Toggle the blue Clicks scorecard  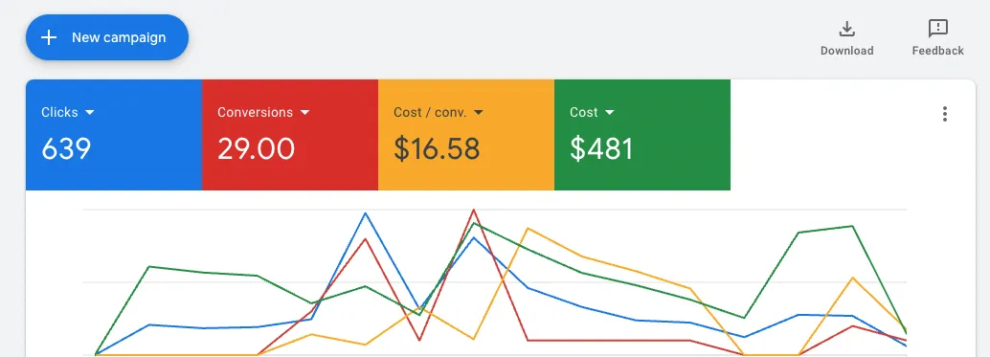click(x=114, y=134)
